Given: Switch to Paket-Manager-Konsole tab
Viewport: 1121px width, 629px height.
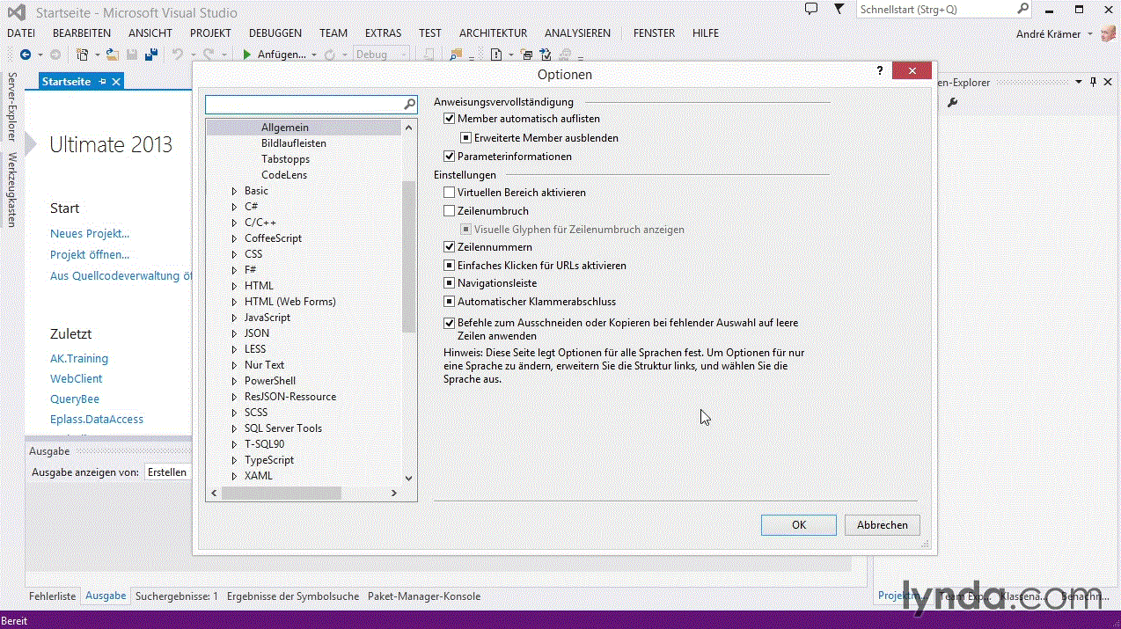Looking at the screenshot, I should 424,596.
